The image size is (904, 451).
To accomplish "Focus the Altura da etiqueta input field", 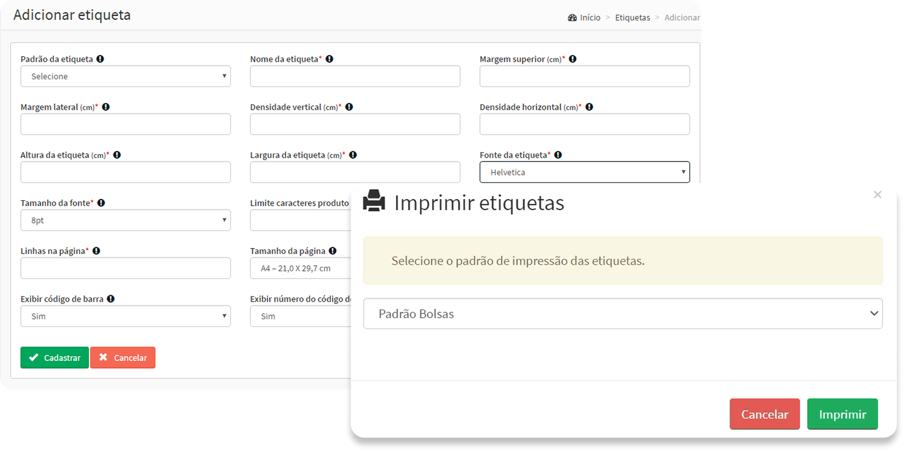I will point(126,172).
